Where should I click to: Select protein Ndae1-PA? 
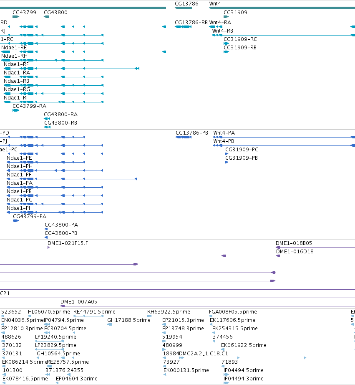click(20, 183)
